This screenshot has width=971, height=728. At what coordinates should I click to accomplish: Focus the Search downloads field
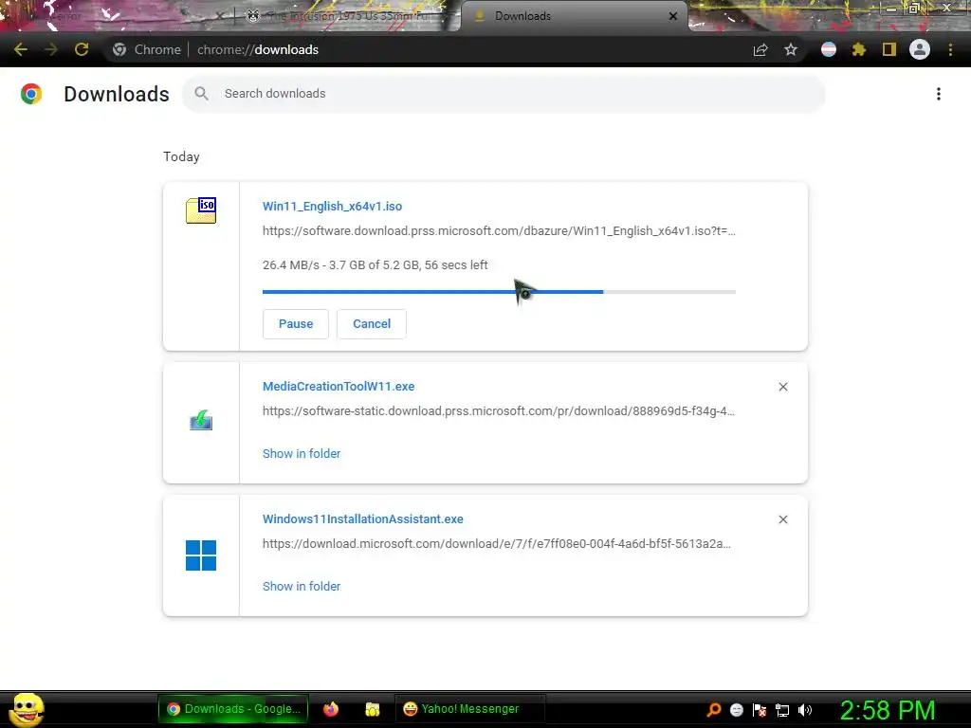click(504, 94)
